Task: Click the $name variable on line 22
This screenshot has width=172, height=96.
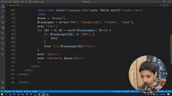Action: (x=41, y=18)
